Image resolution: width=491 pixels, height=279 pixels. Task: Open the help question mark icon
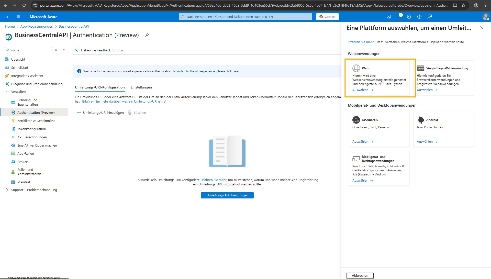pos(419,17)
